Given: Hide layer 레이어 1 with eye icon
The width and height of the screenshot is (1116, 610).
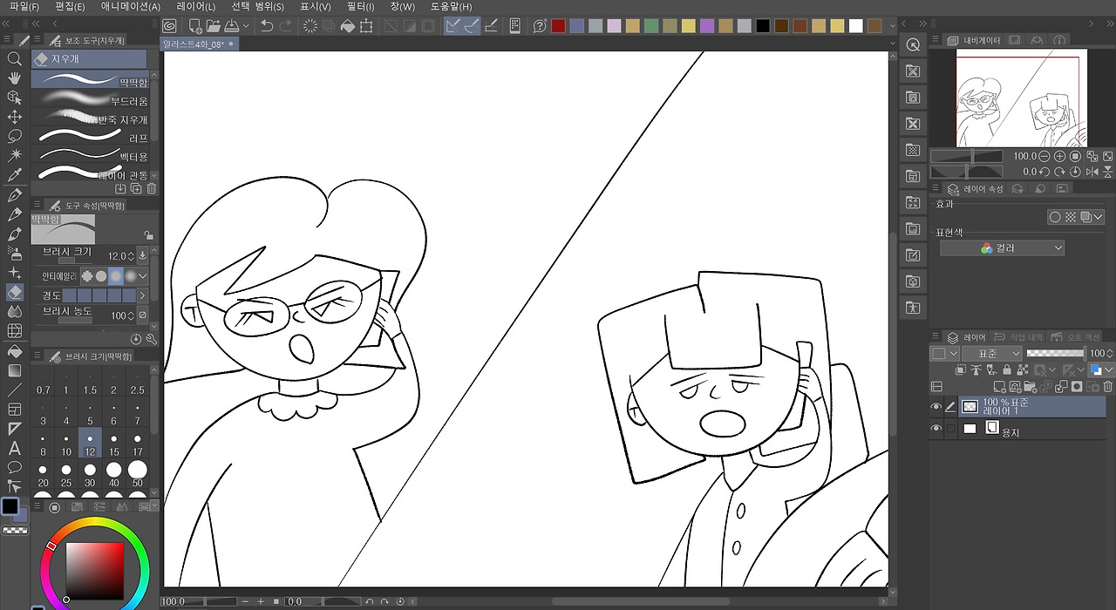Looking at the screenshot, I should pos(936,407).
